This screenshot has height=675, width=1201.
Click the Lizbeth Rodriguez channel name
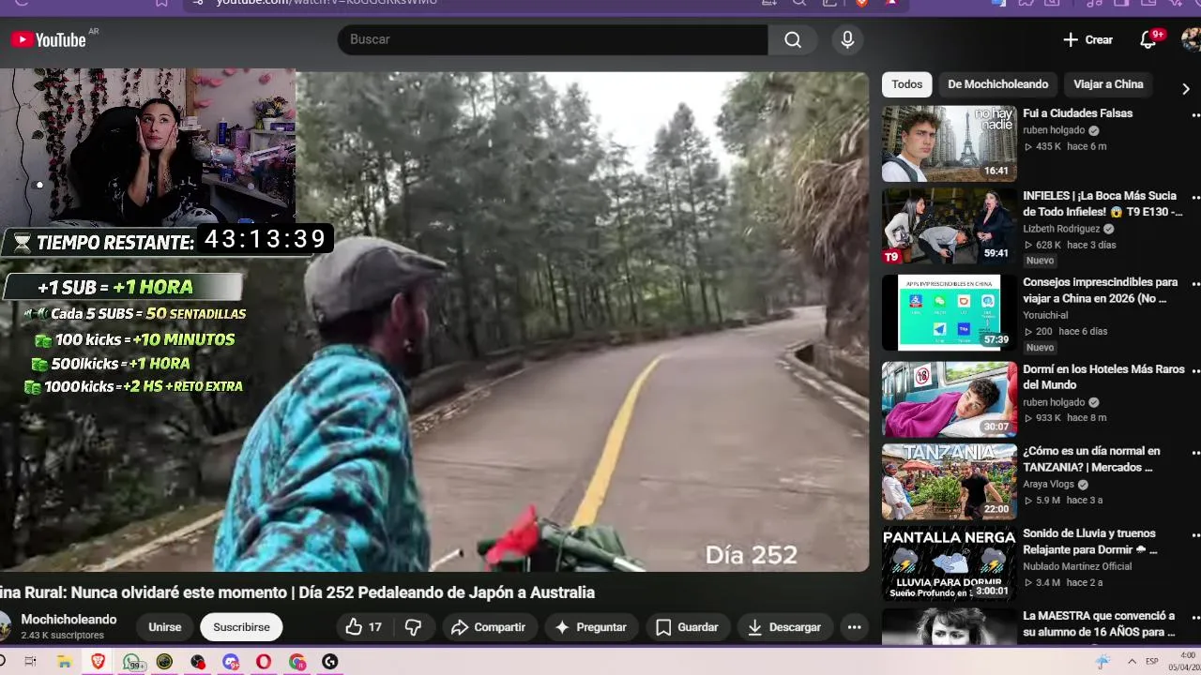click(x=1061, y=229)
